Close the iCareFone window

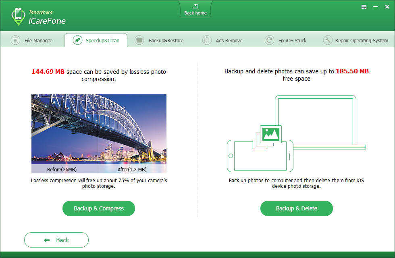pyautogui.click(x=387, y=7)
